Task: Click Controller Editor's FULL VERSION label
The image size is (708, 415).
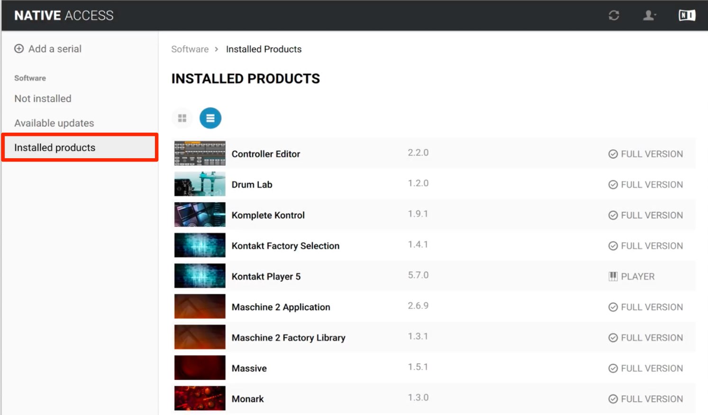Action: pyautogui.click(x=652, y=154)
